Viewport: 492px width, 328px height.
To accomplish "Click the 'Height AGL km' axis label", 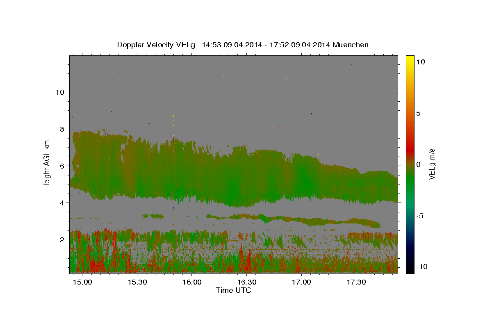I will coord(47,164).
